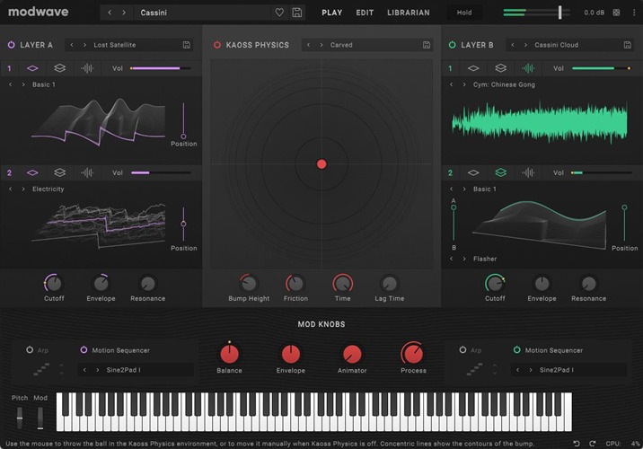The image size is (643, 449).
Task: Click the layered wavetable icon for Layer A oscillator 2
Action: pos(59,172)
